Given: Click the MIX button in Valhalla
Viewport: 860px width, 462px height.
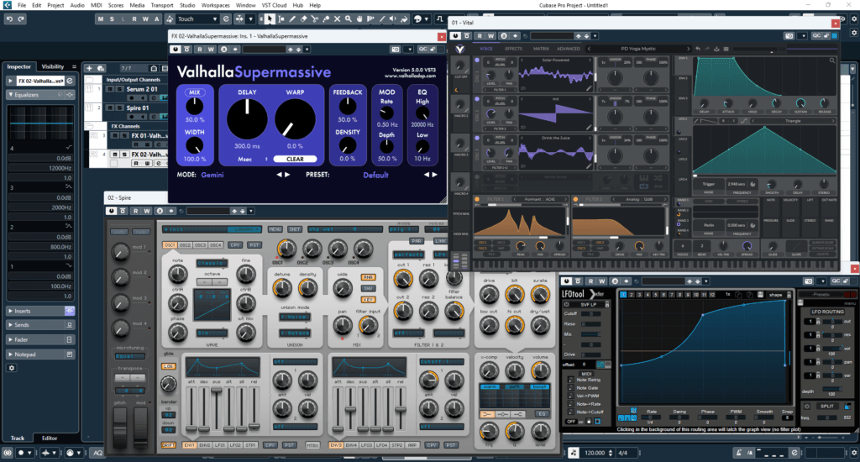Looking at the screenshot, I should 194,92.
